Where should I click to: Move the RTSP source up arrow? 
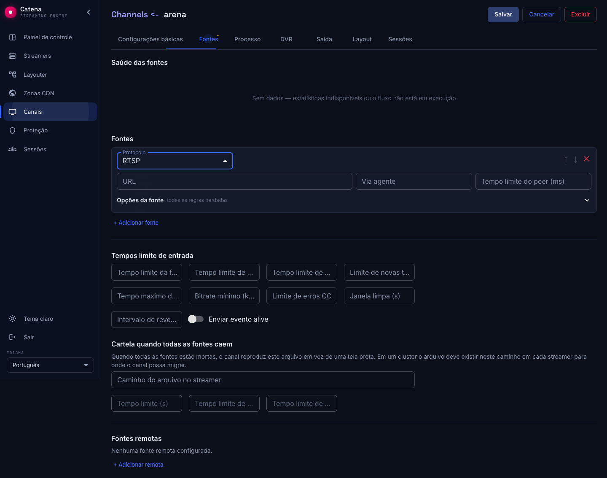pos(566,159)
